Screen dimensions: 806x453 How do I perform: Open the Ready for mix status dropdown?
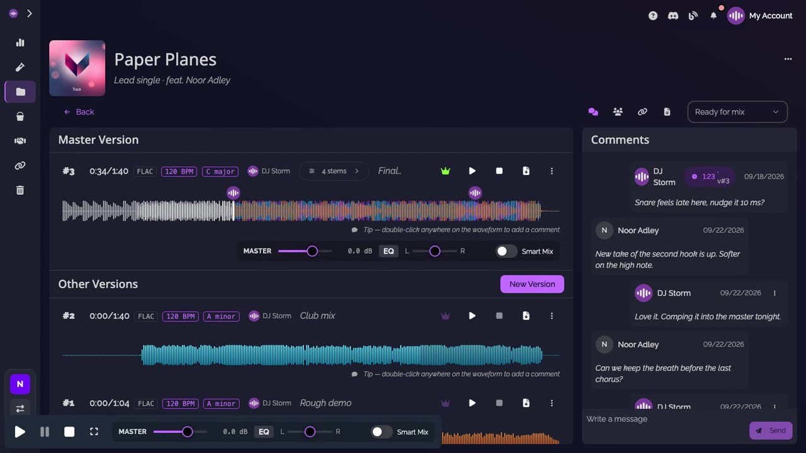[737, 112]
